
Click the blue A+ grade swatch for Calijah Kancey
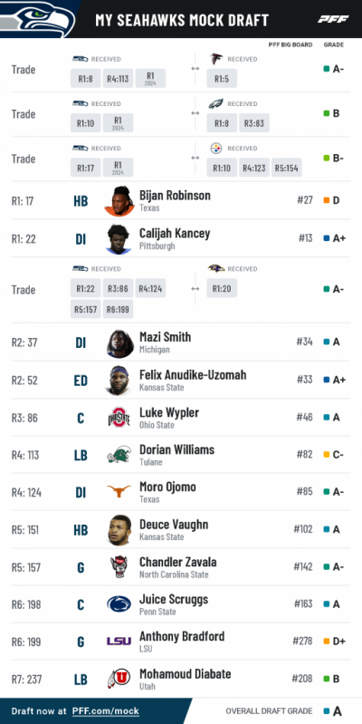[327, 238]
